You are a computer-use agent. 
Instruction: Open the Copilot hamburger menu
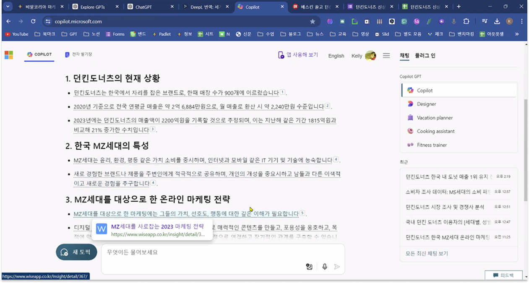(386, 55)
